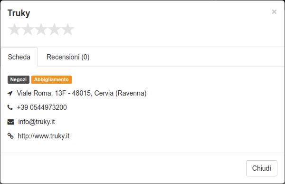
Task: Click the fourth rating star
Action: 54,29
